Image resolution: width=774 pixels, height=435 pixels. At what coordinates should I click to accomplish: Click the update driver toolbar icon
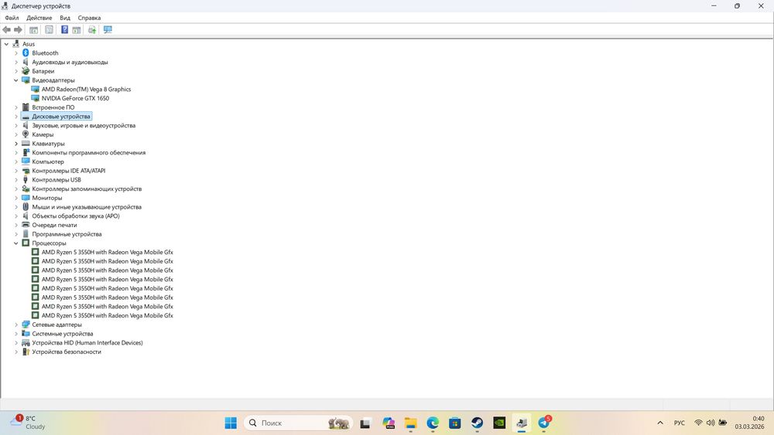[x=92, y=30]
